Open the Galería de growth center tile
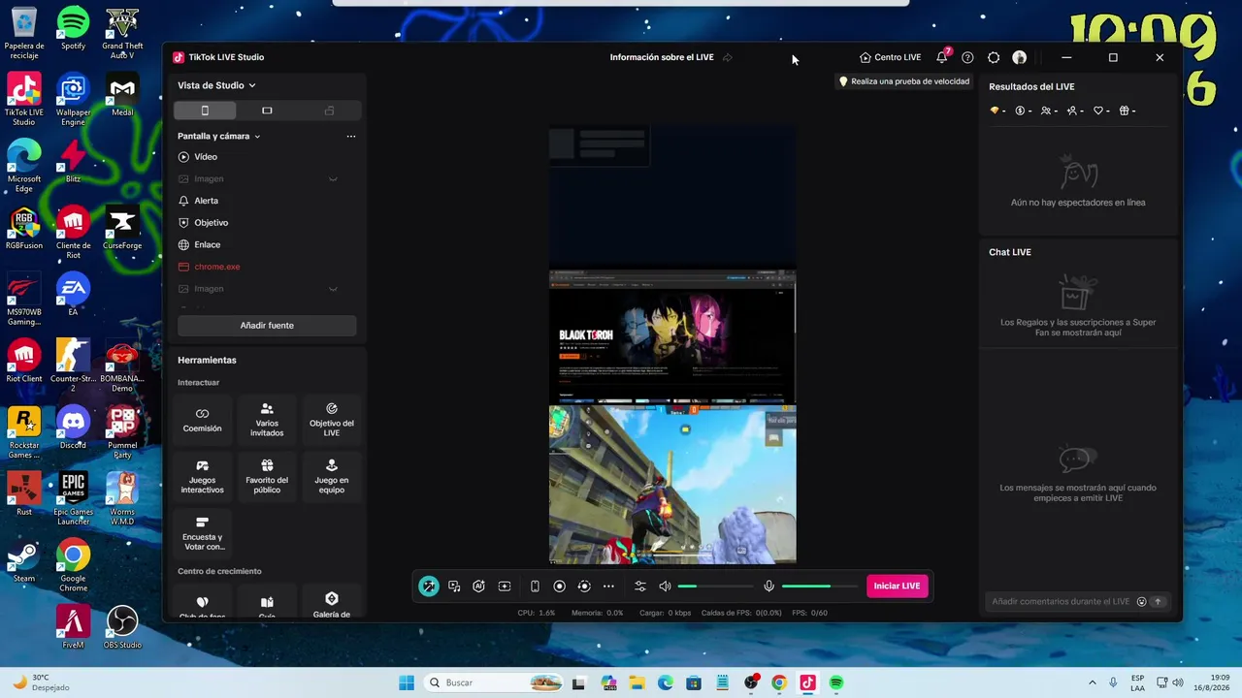1242x698 pixels. [x=332, y=602]
